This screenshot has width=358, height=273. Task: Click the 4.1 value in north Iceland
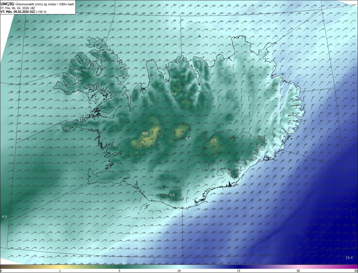click(x=174, y=94)
